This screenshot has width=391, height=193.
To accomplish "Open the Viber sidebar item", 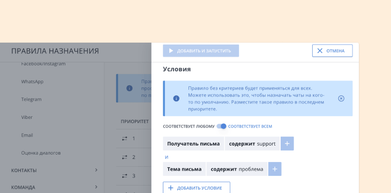I will coord(27,117).
